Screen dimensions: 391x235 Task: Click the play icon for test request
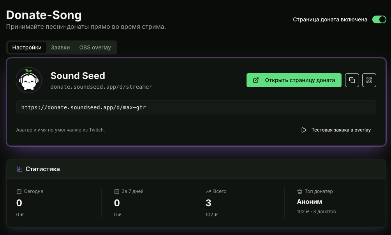tap(304, 130)
